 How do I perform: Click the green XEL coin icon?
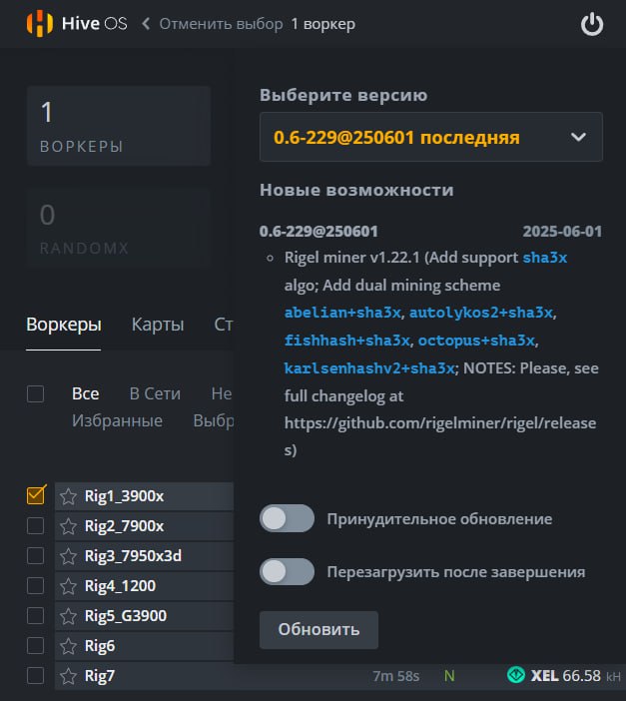coord(516,675)
